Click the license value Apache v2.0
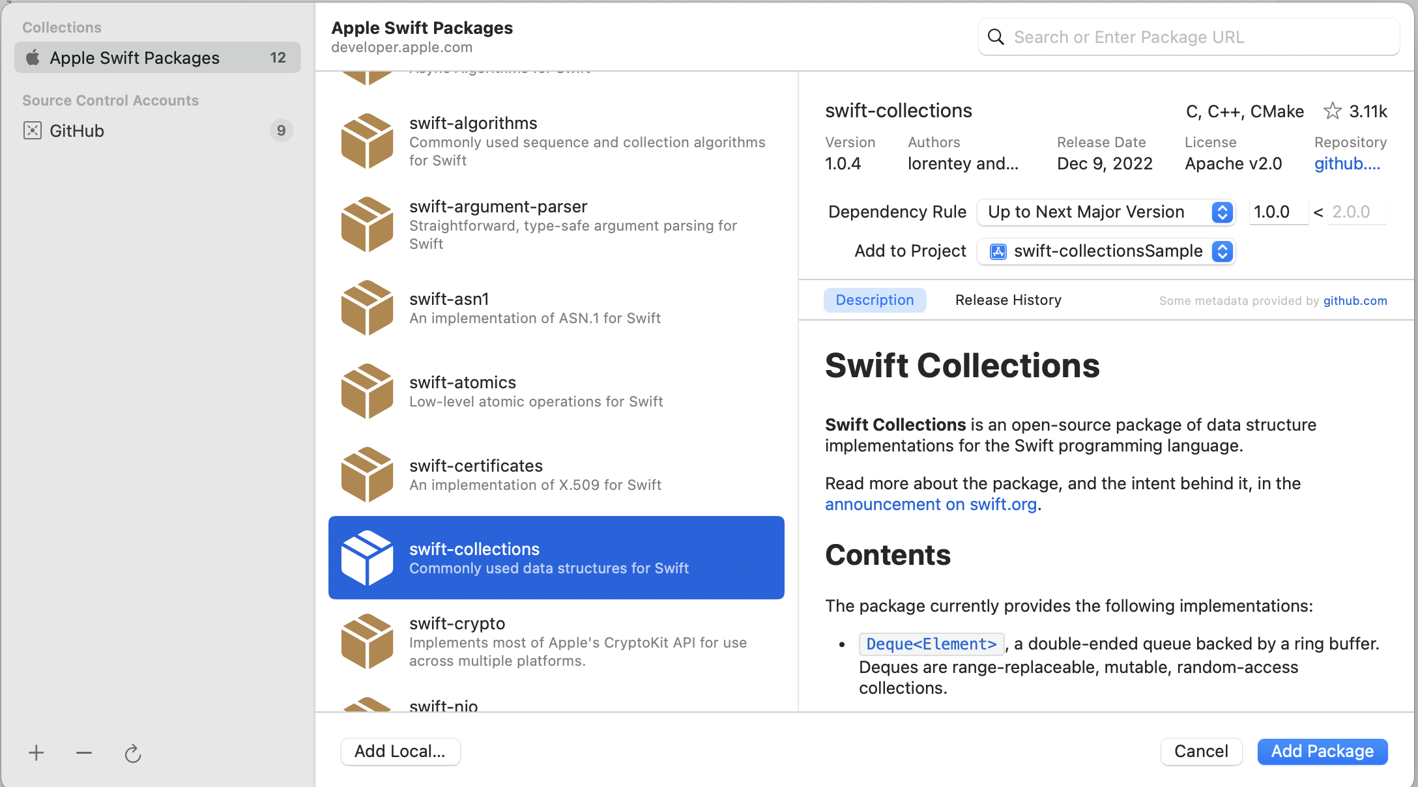The height and width of the screenshot is (787, 1418). [1233, 164]
